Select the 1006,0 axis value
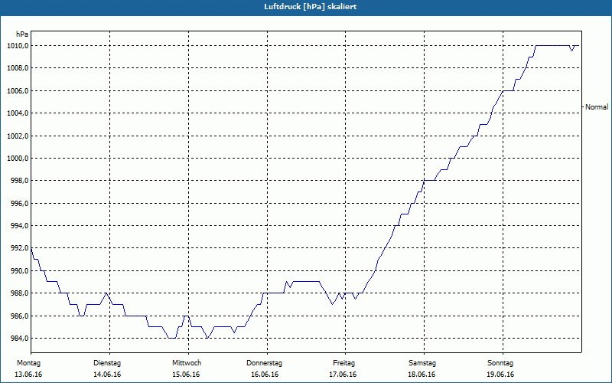 pos(18,90)
